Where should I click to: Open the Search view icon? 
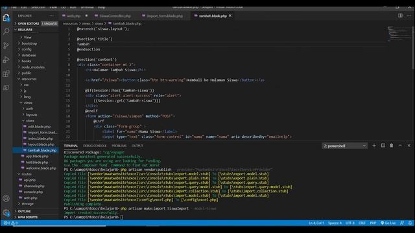[6, 32]
